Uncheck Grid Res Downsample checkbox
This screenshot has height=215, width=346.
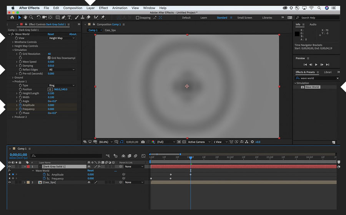(49, 58)
